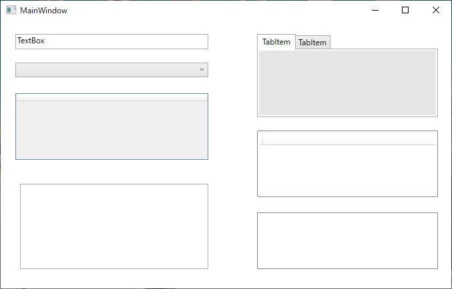
Task: Switch to the second, unselected TabItem tab
Action: point(312,42)
